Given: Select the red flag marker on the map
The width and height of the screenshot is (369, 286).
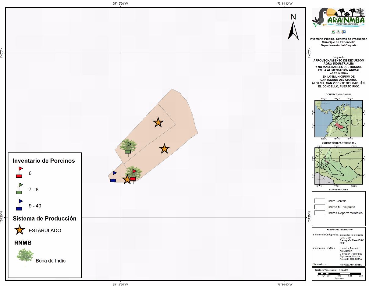Looking at the screenshot, I should (133, 175).
